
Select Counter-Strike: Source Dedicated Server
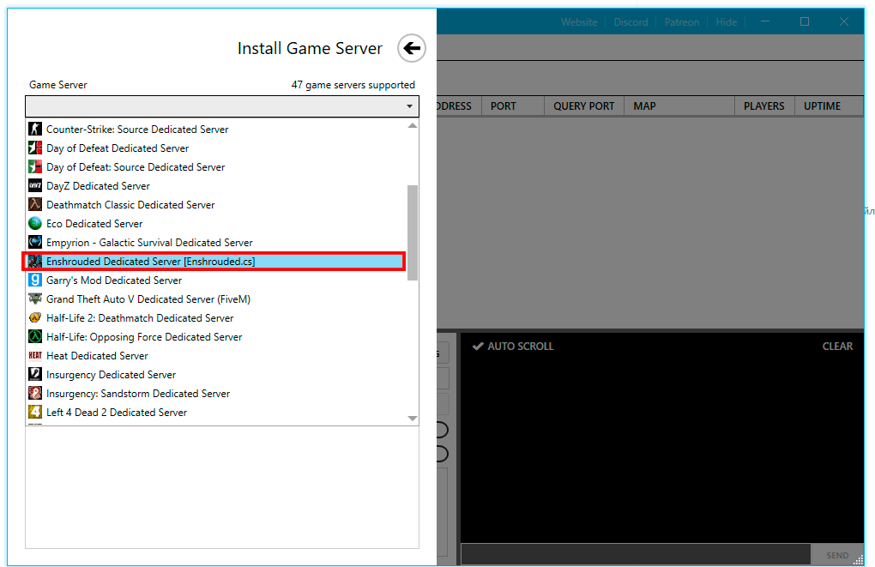point(216,129)
